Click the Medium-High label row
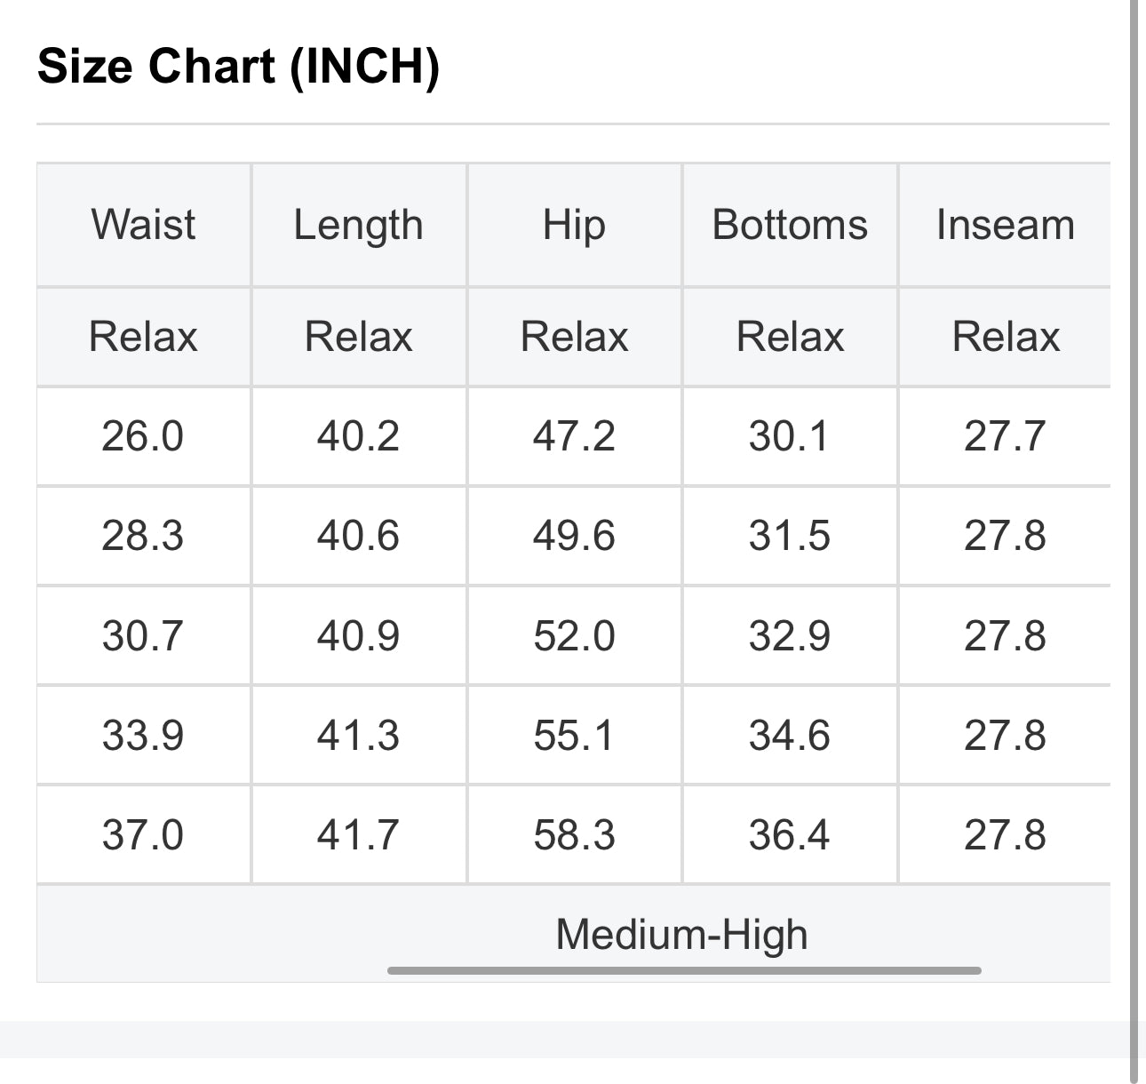This screenshot has width=1146, height=1084. tap(681, 934)
